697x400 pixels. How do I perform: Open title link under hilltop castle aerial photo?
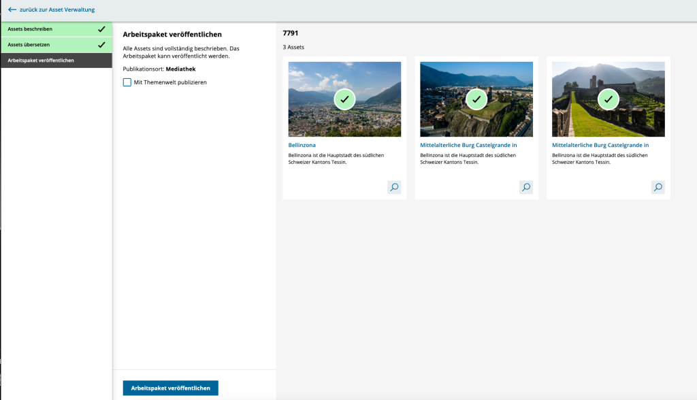(x=468, y=145)
